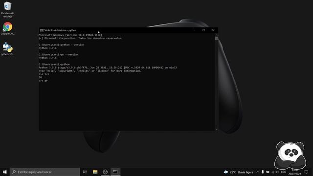Open the weather widget showing 25°C Lluvia ligera
This screenshot has height=176, width=313.
239,172
